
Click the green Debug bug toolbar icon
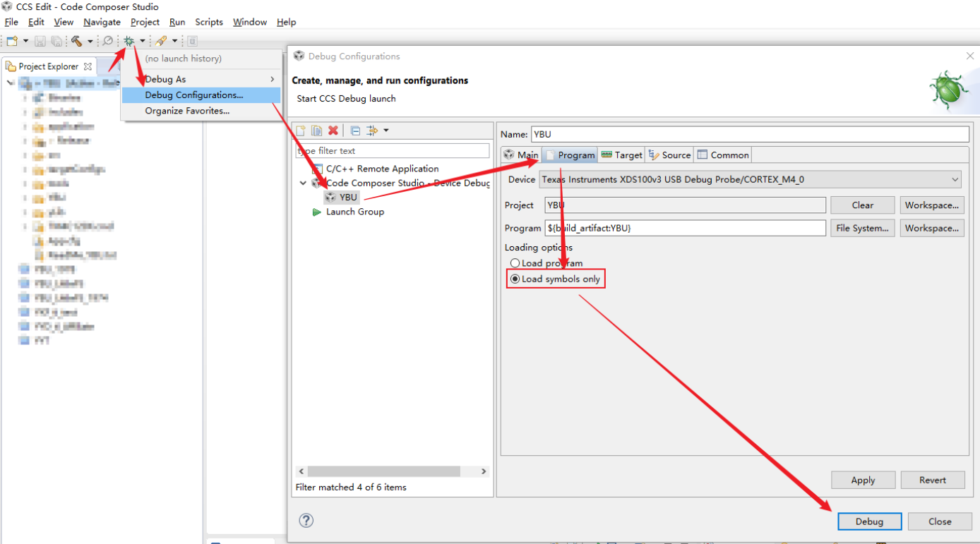coord(129,41)
